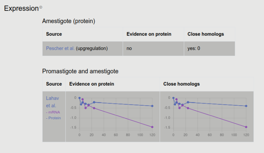Select blue Protein point at 0 in left chart
The height and width of the screenshot is (153, 264).
tap(80, 98)
